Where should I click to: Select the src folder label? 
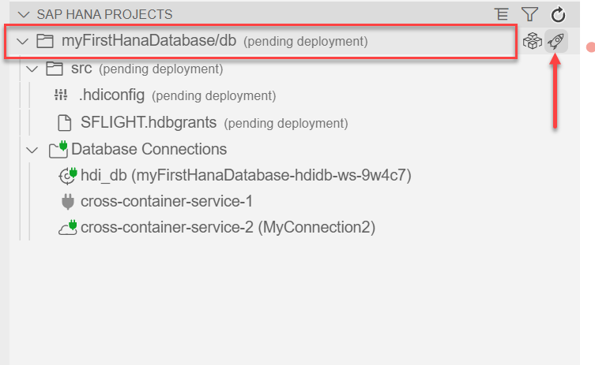coord(81,69)
